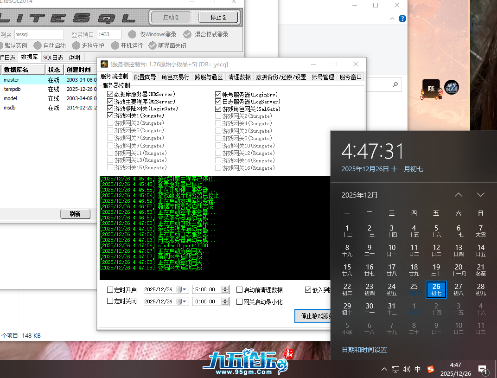
Task: Click the Sogou input method tray icon
Action: 431,369
